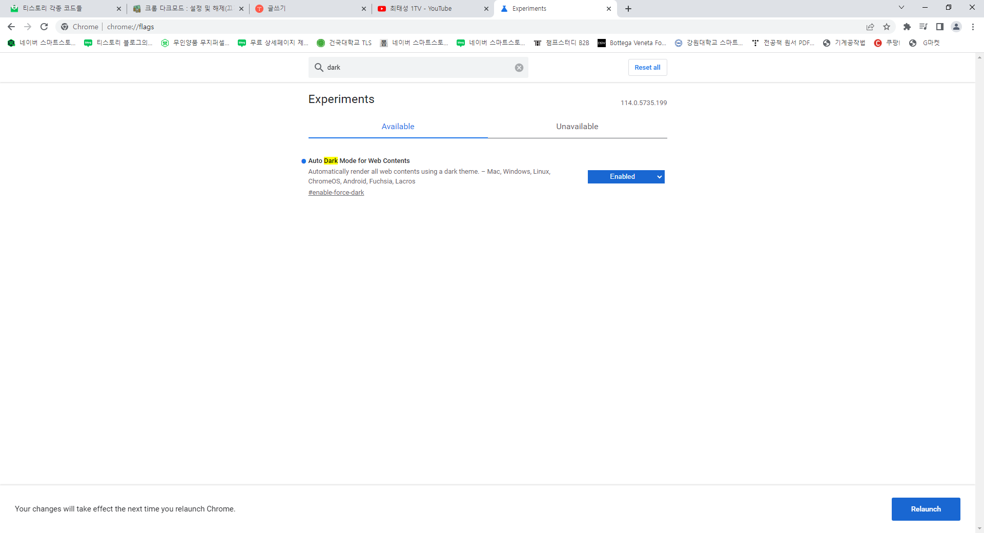Viewport: 984px width, 533px height.
Task: Click the Reset all button
Action: 647,68
